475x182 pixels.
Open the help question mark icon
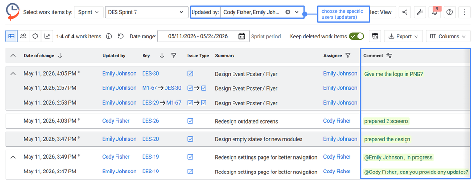coord(449,12)
